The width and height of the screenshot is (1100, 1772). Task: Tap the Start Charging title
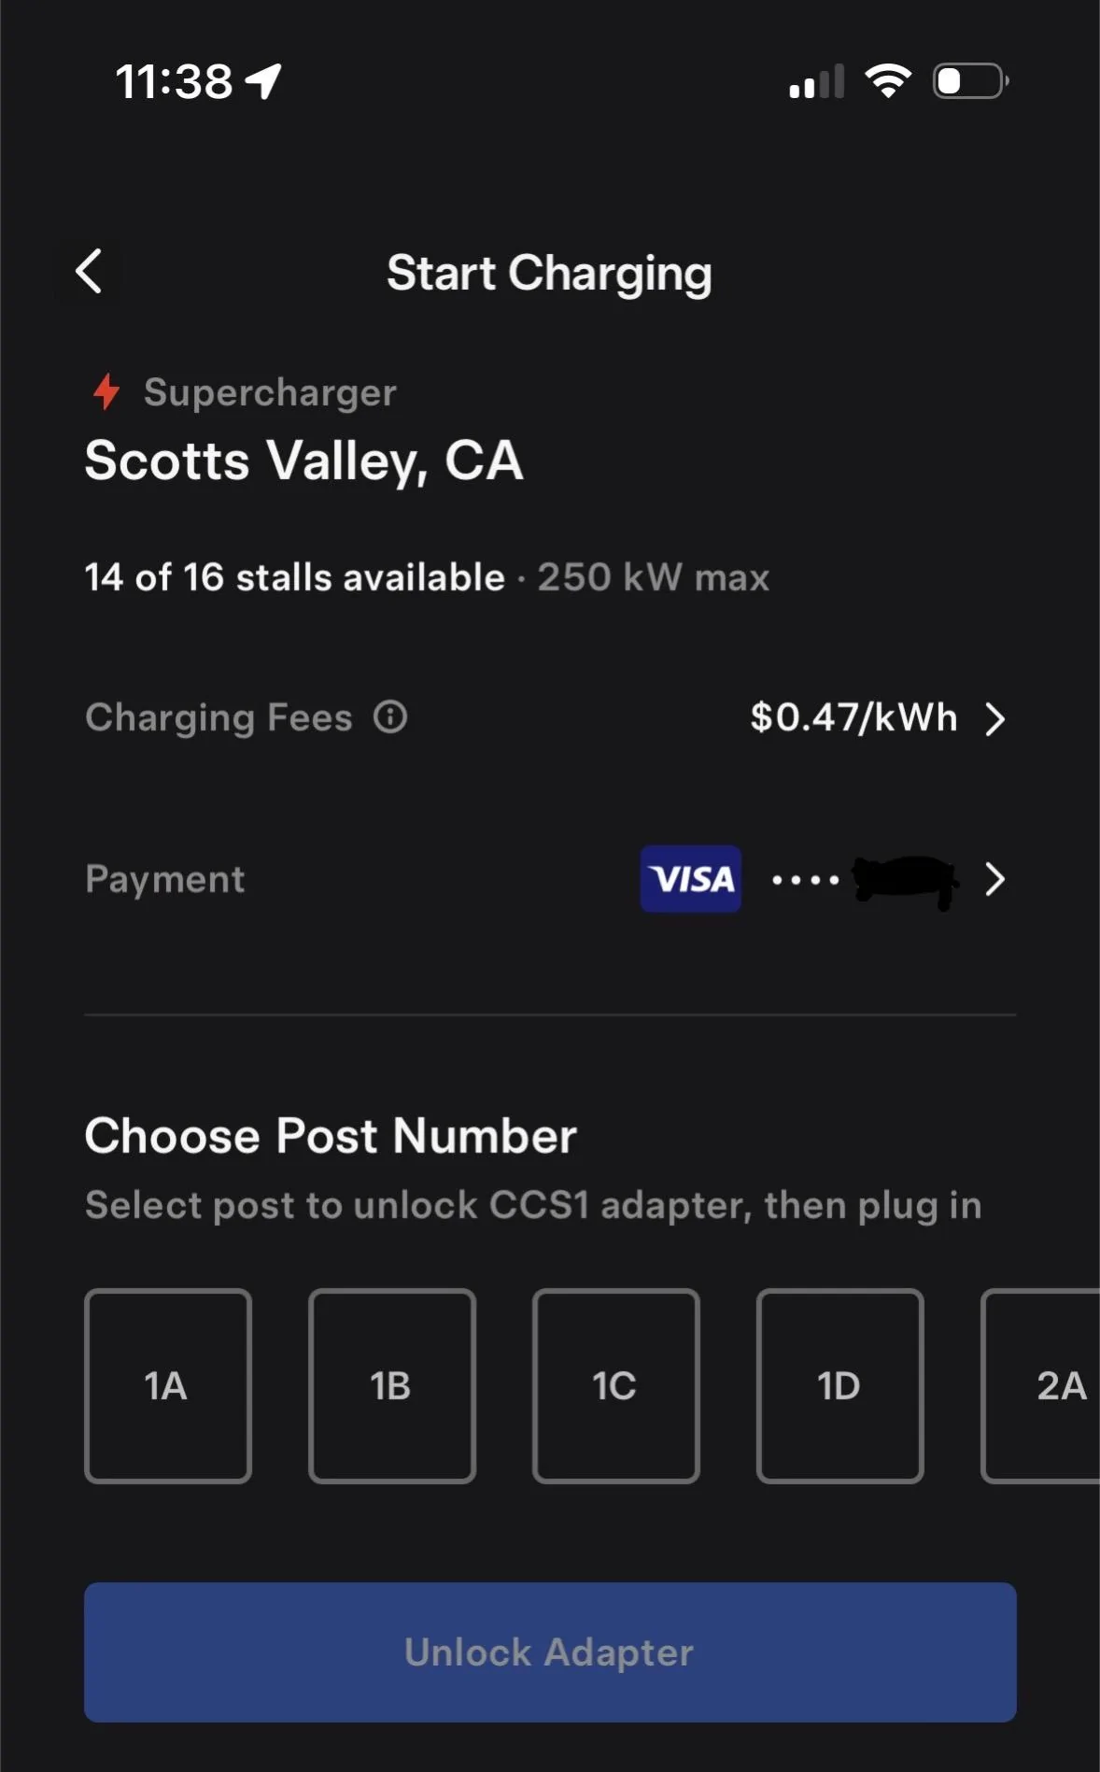click(x=549, y=273)
